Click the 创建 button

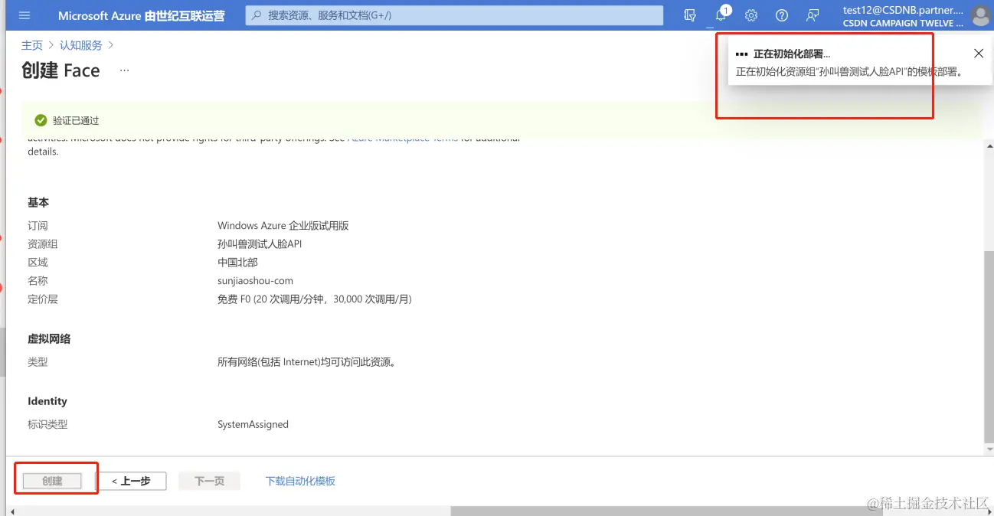tap(52, 481)
